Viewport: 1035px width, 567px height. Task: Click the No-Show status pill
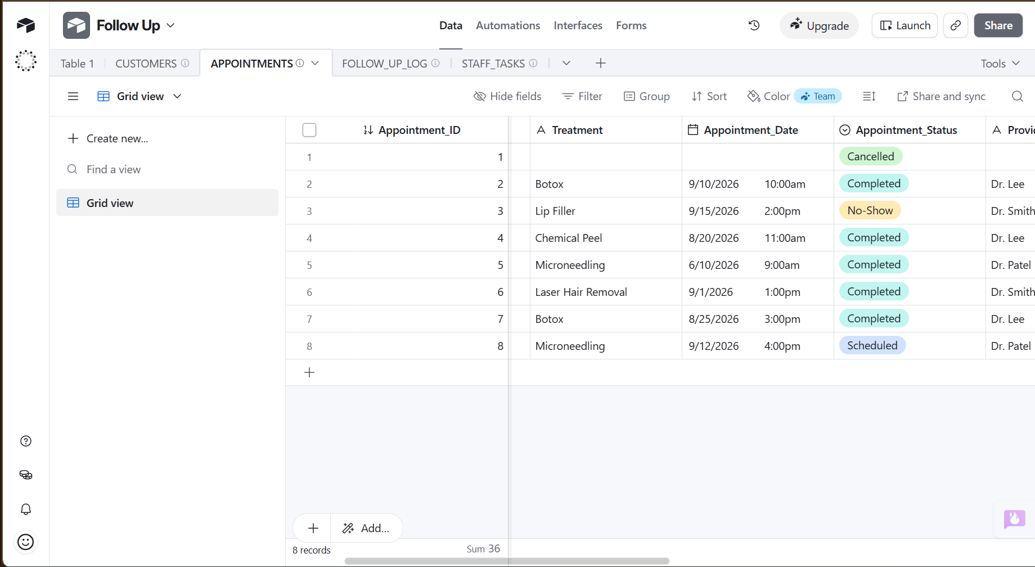(870, 210)
